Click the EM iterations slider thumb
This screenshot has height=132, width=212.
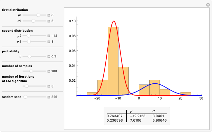point(27,86)
